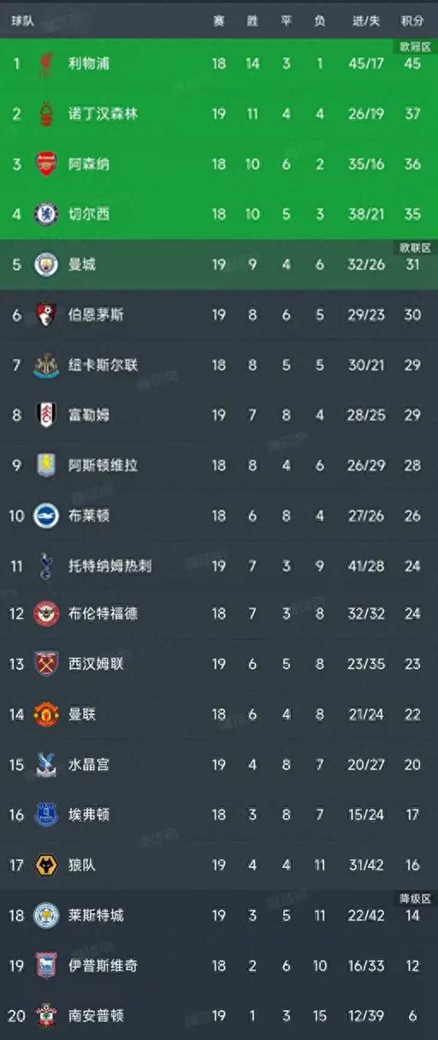Click the Southampton crest in last place
Viewport: 438px width, 1040px height.
[45, 1016]
